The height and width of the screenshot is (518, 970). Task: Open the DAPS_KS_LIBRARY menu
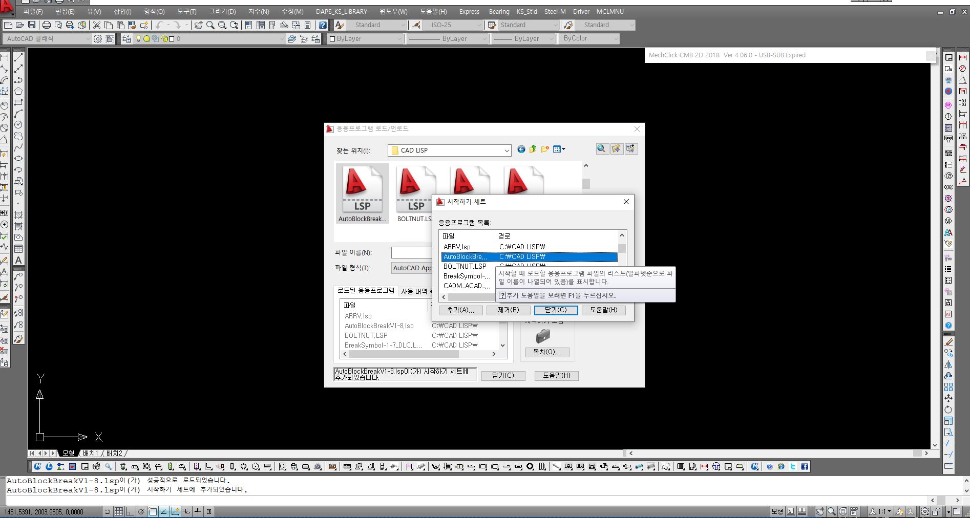tap(342, 11)
